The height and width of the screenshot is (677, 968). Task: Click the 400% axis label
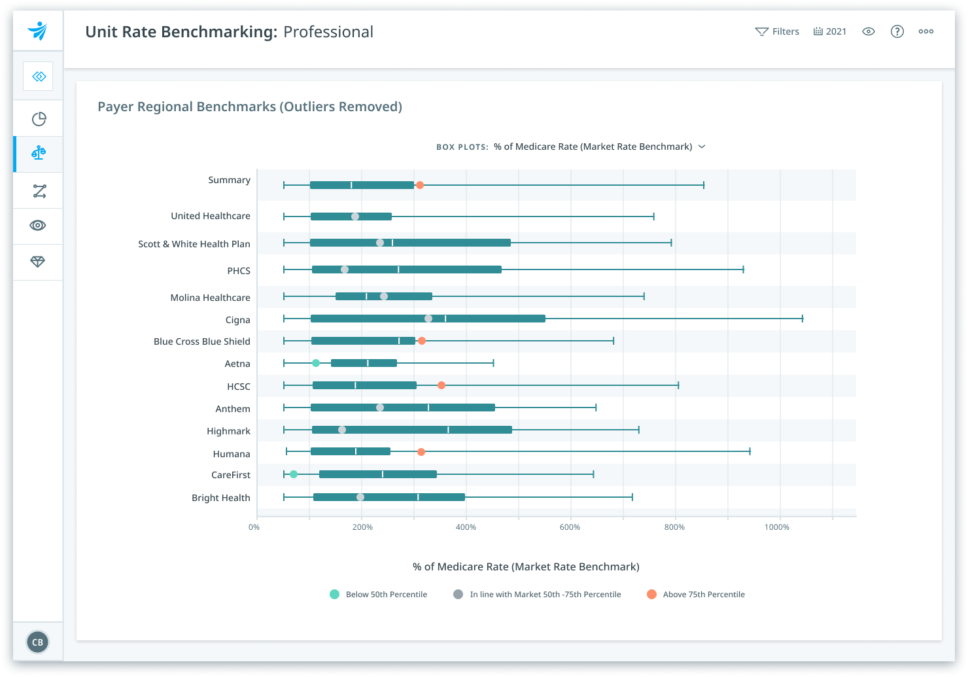pos(466,527)
